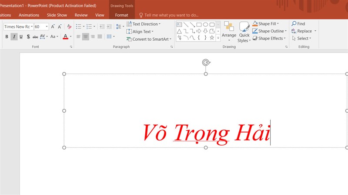Select the isosceles triangle shape
Viewport: 348px width, 195px height.
click(179, 31)
